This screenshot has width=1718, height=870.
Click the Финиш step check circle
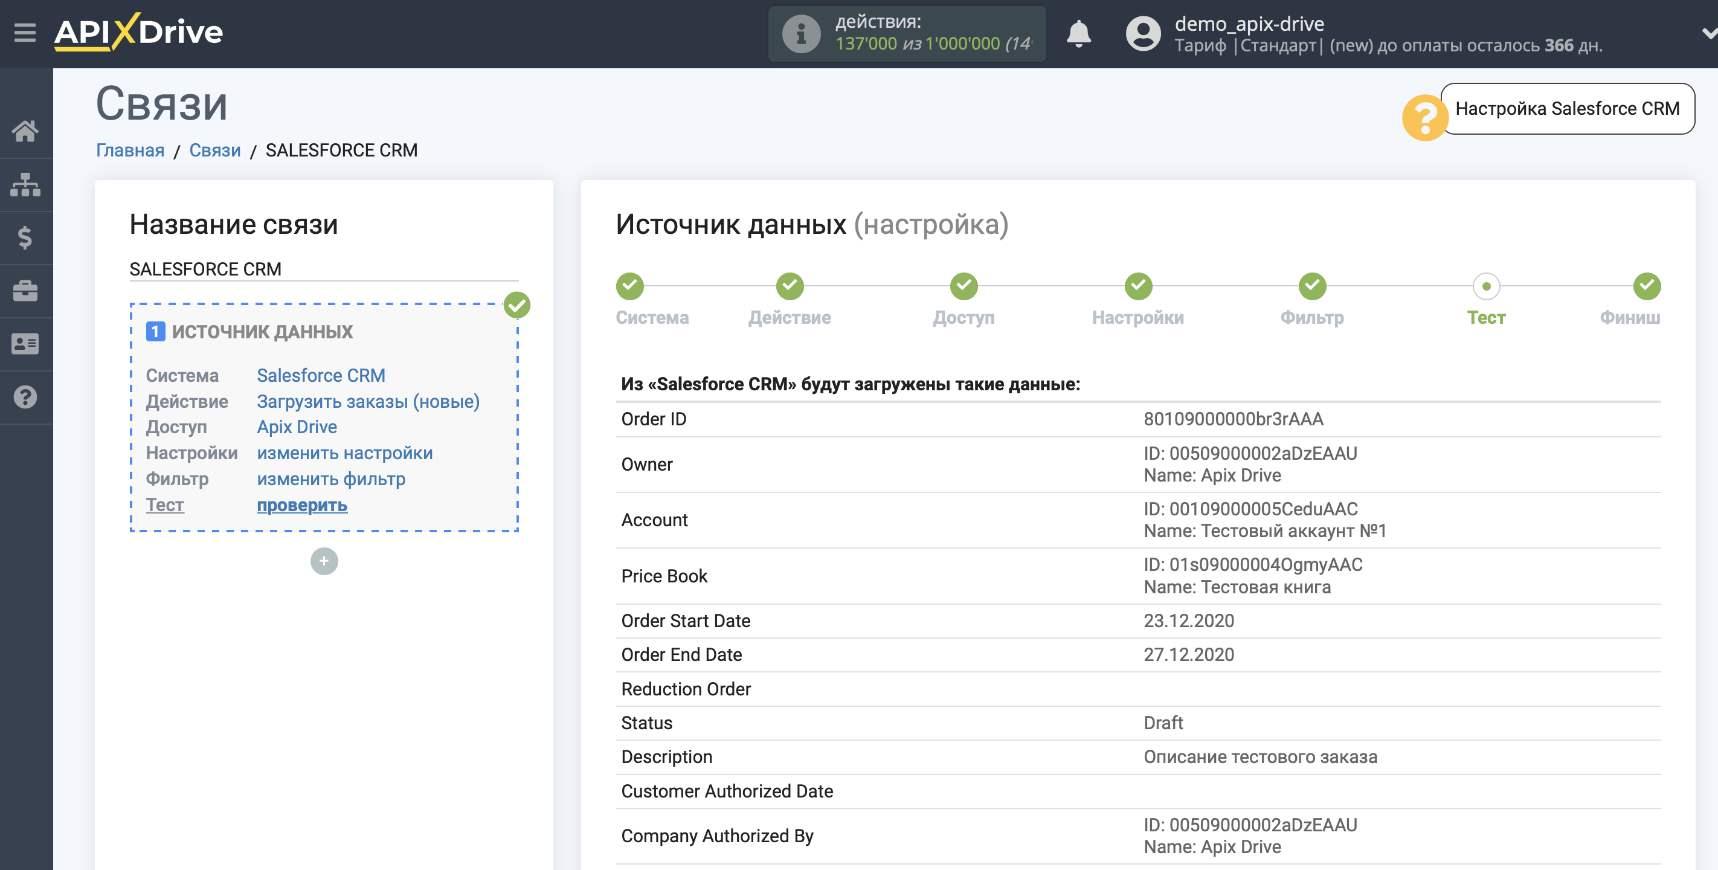tap(1647, 286)
